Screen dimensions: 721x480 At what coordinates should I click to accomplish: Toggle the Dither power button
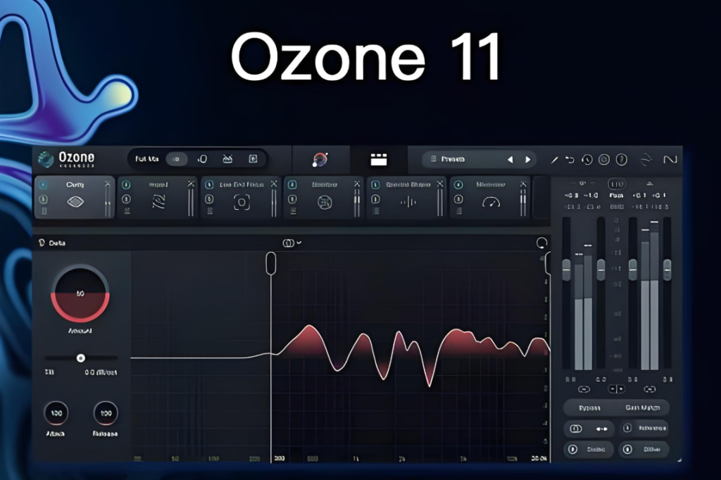627,449
